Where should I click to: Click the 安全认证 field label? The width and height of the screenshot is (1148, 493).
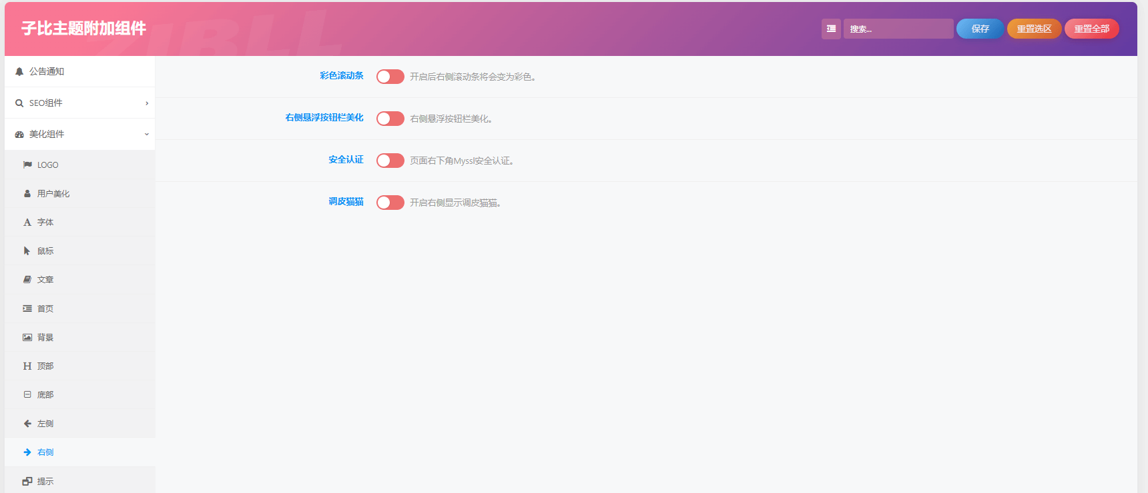pyautogui.click(x=346, y=160)
